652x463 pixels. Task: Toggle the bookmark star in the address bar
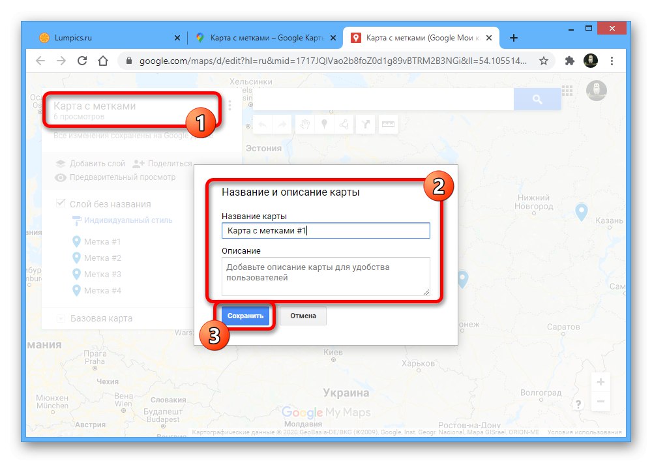point(544,59)
